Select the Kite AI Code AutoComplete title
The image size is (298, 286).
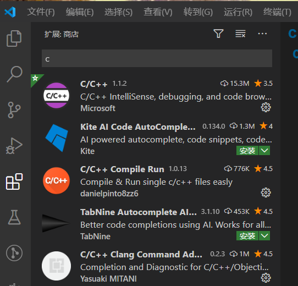pyautogui.click(x=138, y=127)
